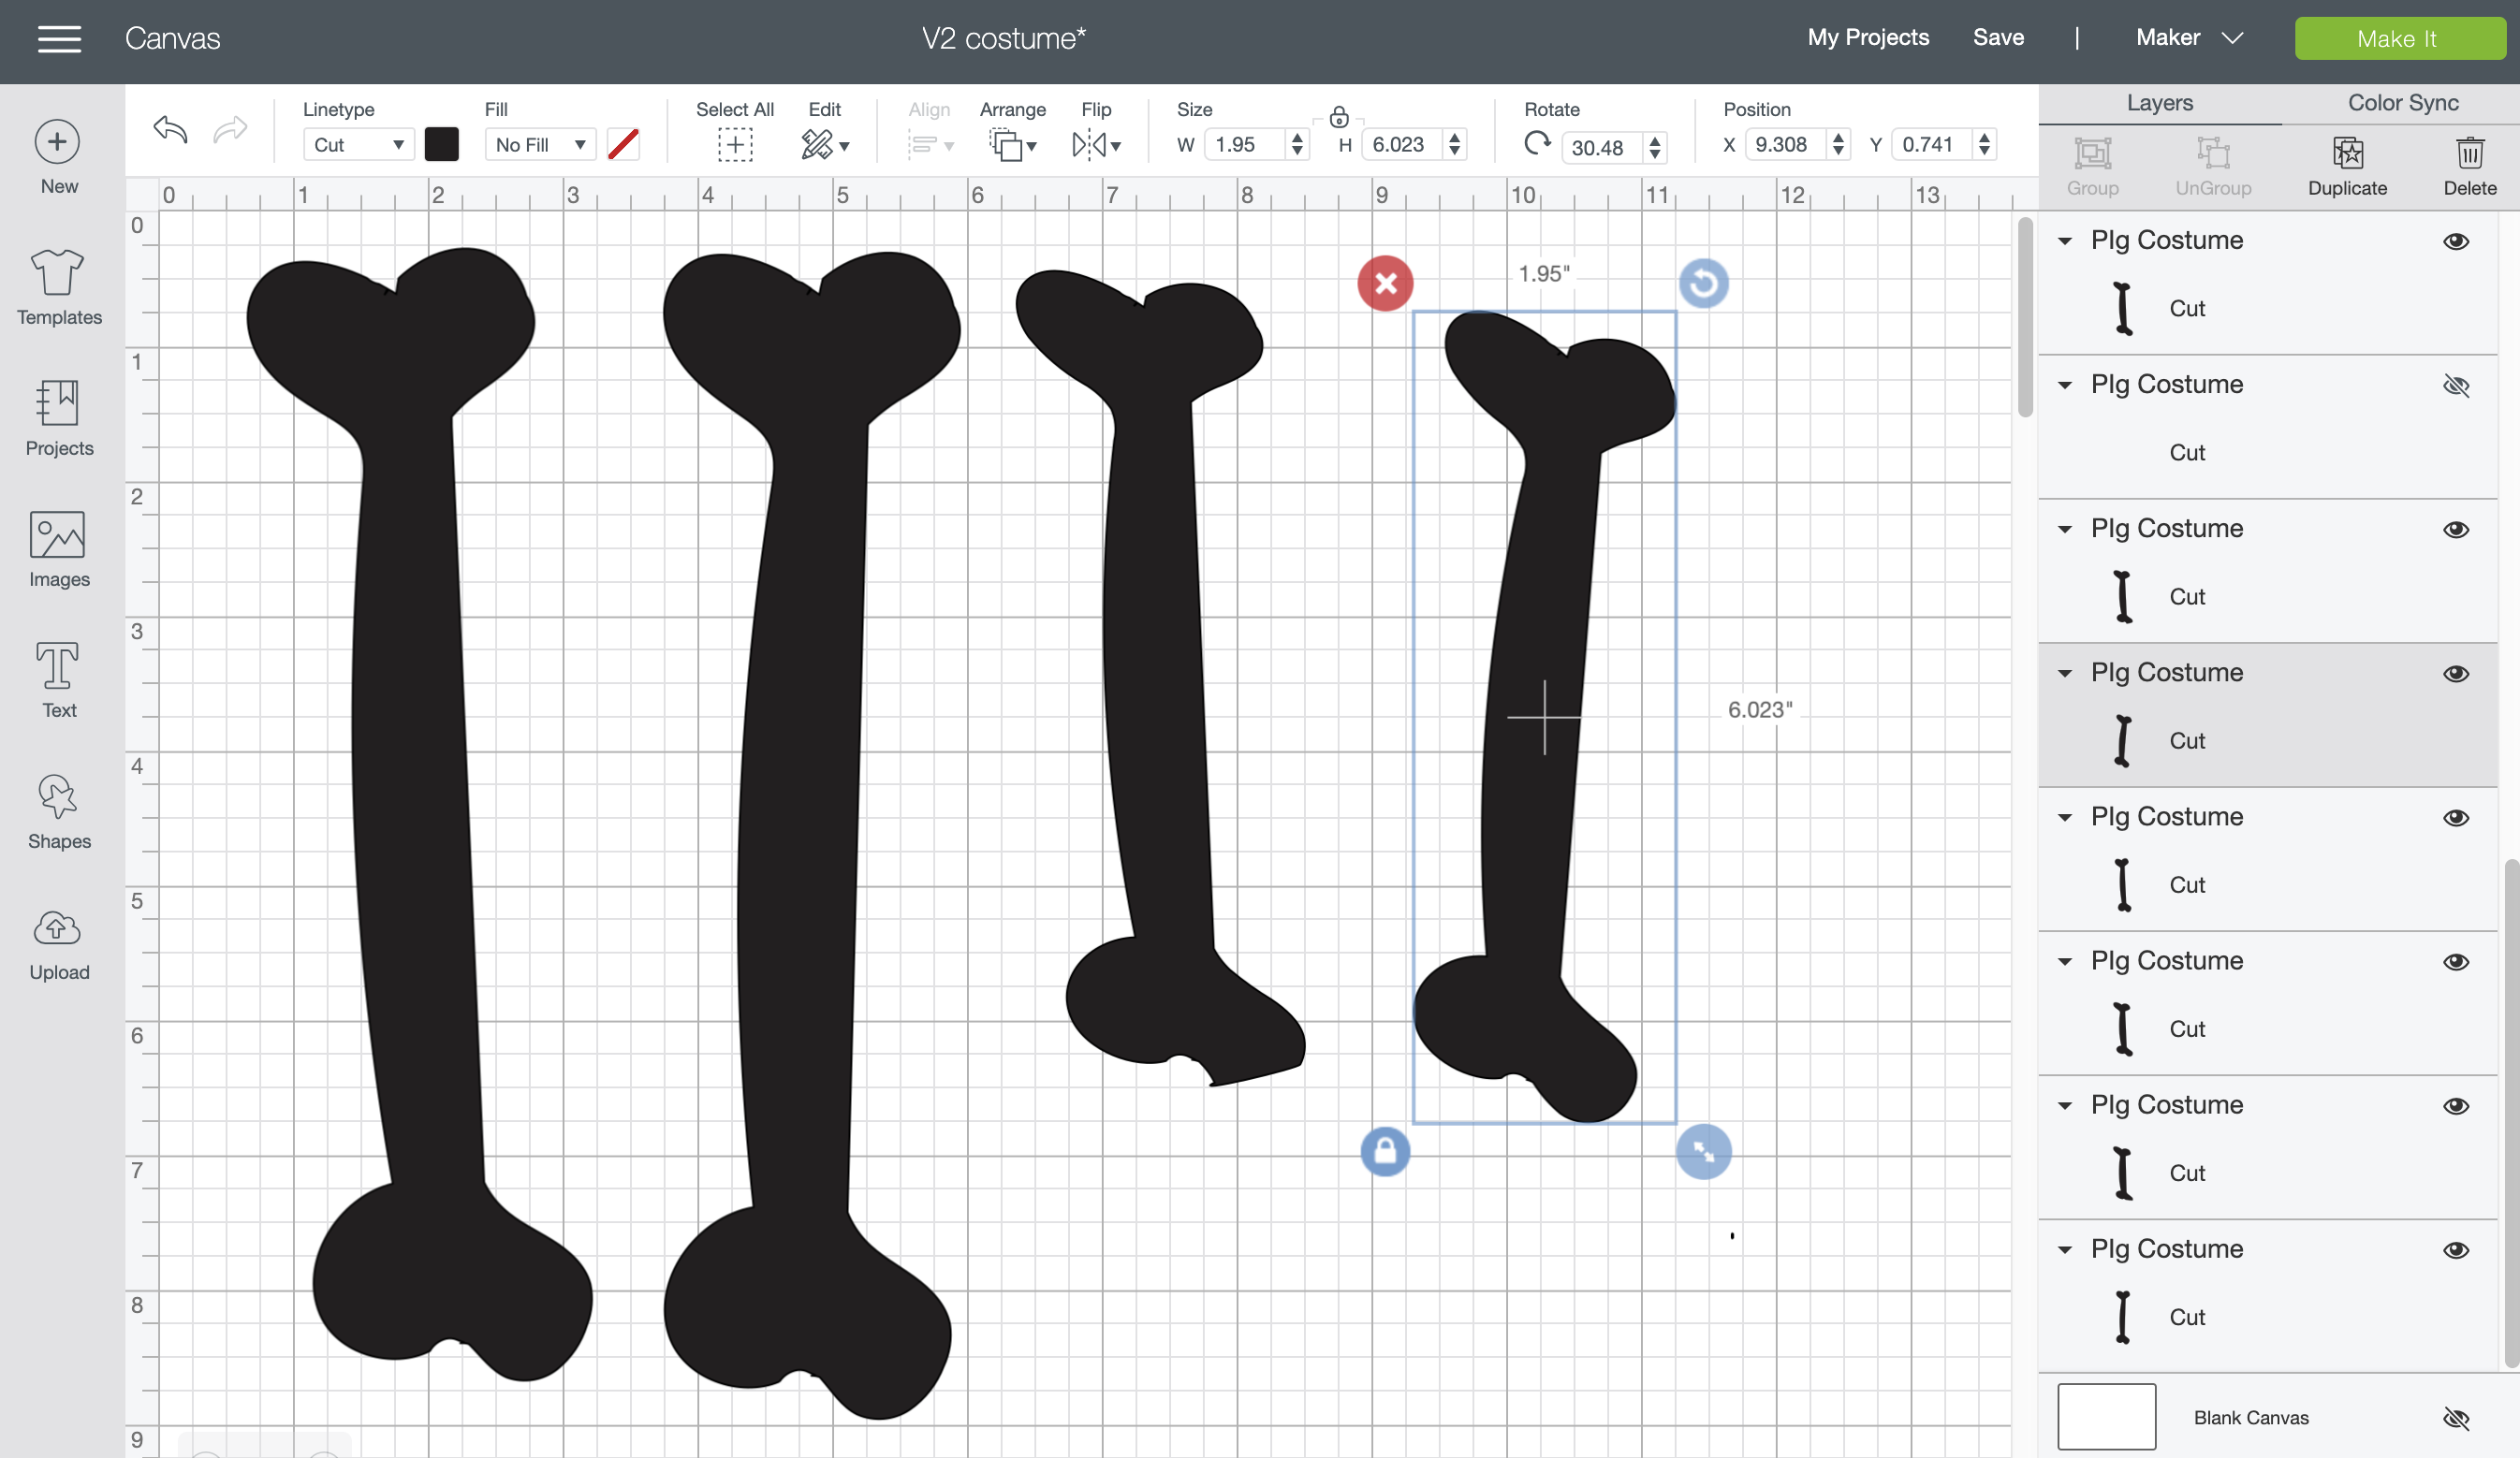This screenshot has height=1458, width=2520.
Task: Open the Templates panel
Action: pyautogui.click(x=58, y=287)
